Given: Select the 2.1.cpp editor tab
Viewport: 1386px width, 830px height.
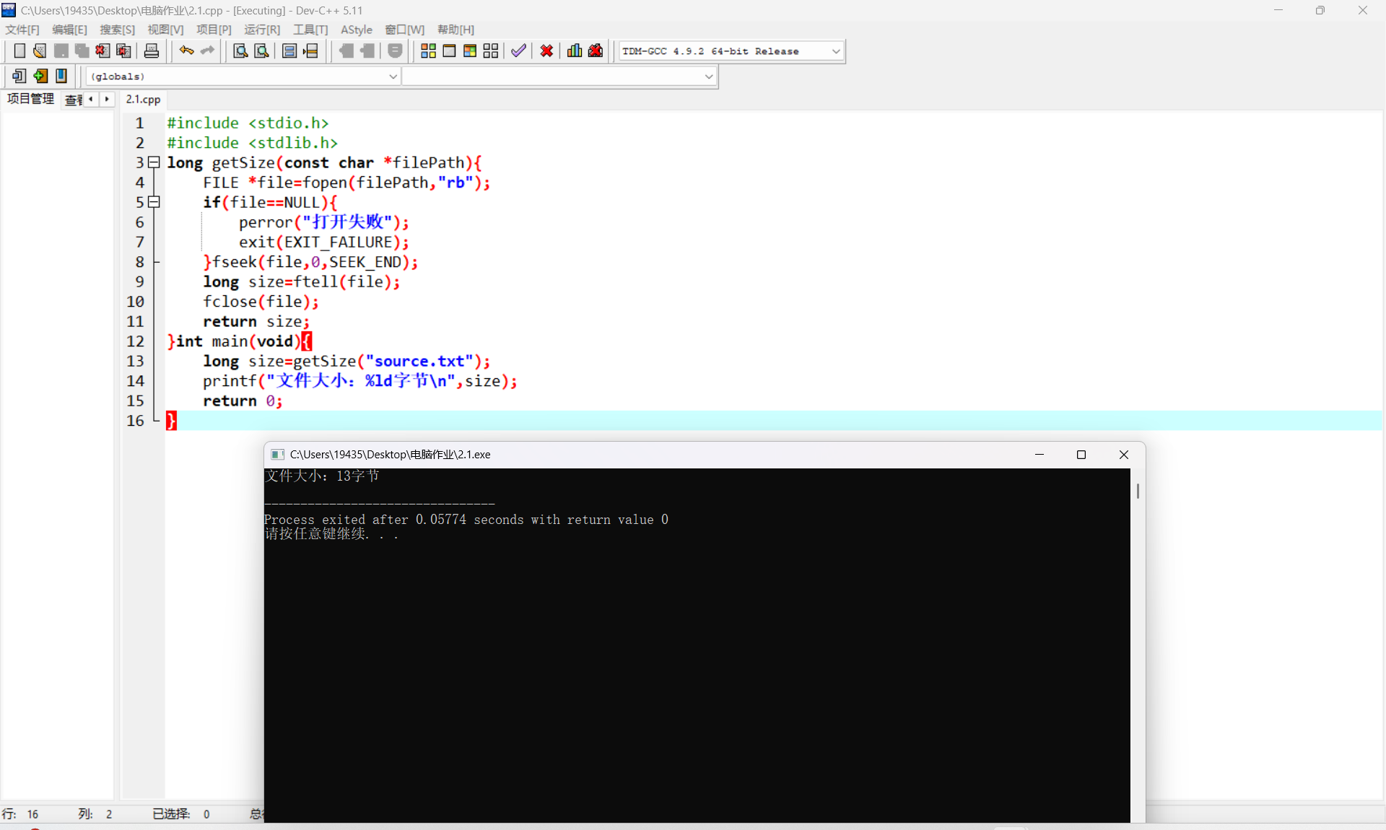Looking at the screenshot, I should tap(143, 100).
